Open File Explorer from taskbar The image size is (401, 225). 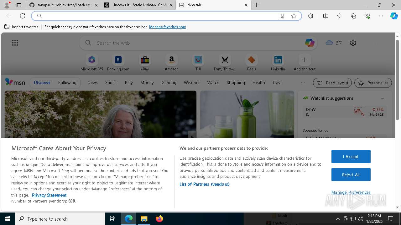pyautogui.click(x=144, y=219)
